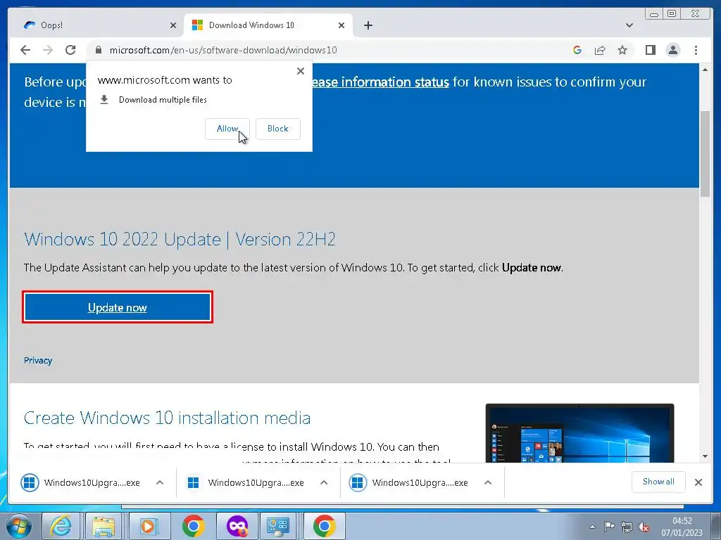721x540 pixels.
Task: Select the Download Windows 10 tab
Action: [268, 25]
